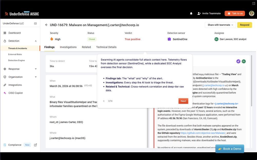This screenshot has width=257, height=160.
Task: Open the github.com/objective-see/Malware link
Action: tap(203, 133)
